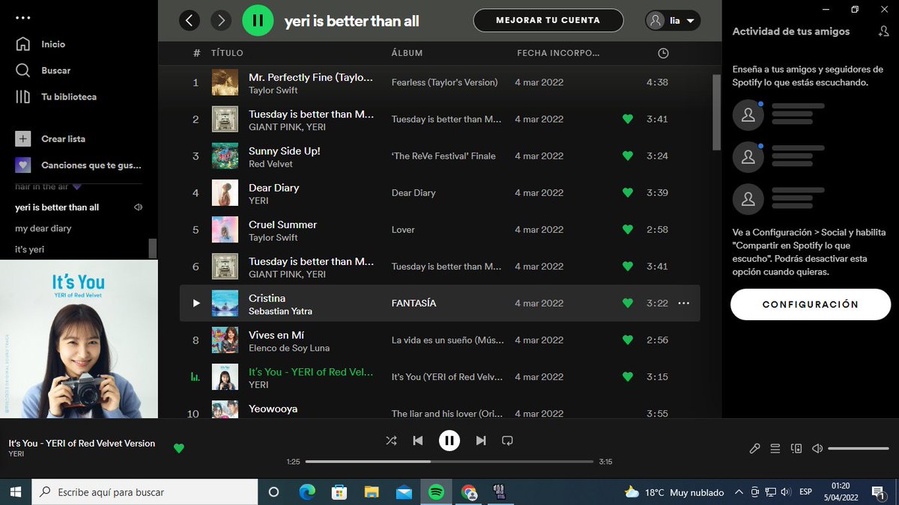The width and height of the screenshot is (899, 505).
Task: Open connect to device icon
Action: [x=796, y=448]
